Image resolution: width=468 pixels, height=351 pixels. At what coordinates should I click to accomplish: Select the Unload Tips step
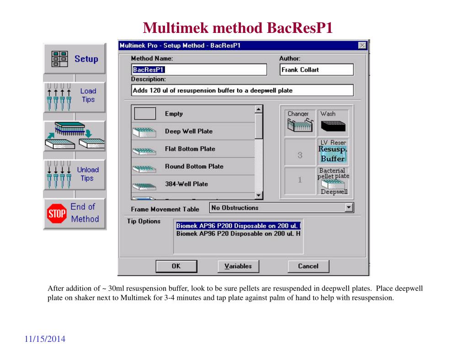click(x=74, y=175)
